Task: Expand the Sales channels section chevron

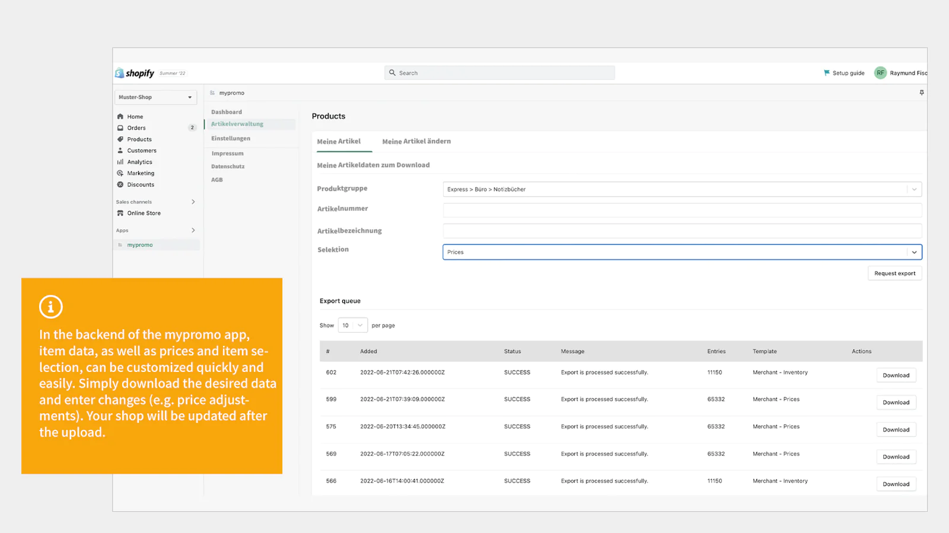Action: [x=193, y=202]
